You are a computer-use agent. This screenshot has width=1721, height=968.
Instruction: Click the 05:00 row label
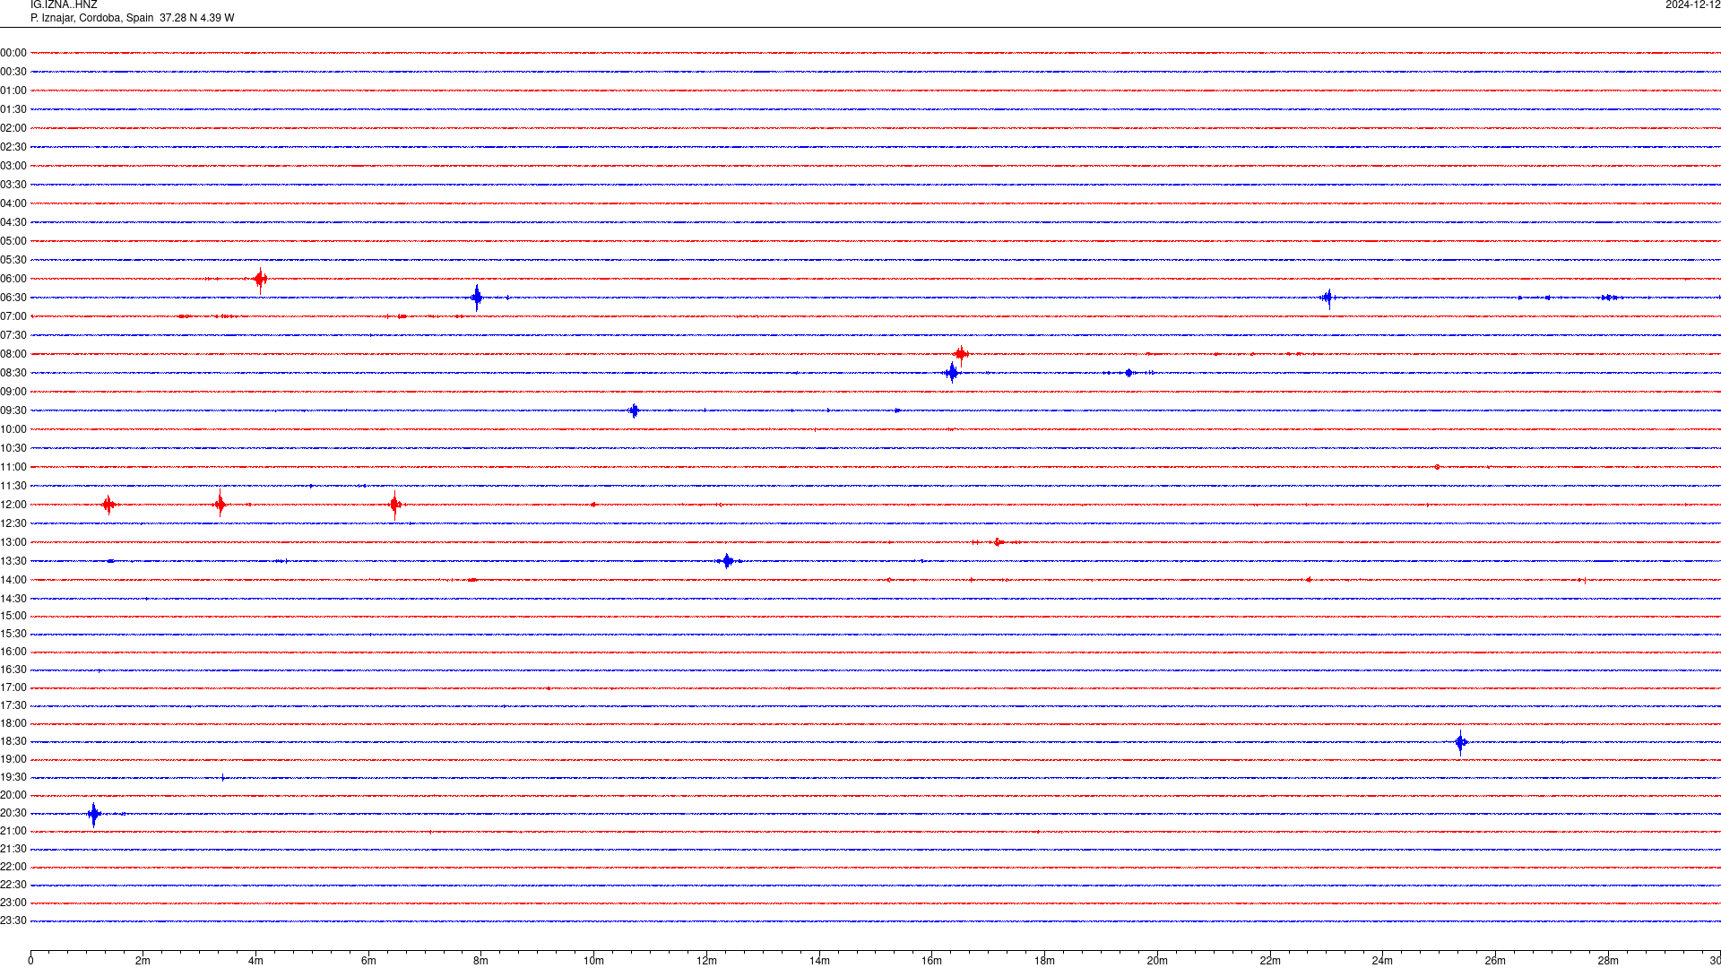[x=13, y=241]
